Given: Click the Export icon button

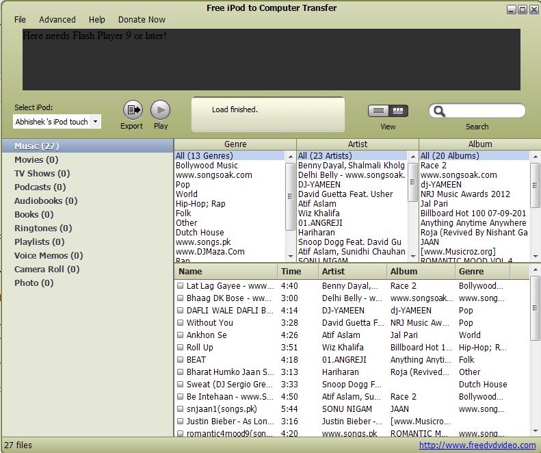Looking at the screenshot, I should (x=132, y=109).
